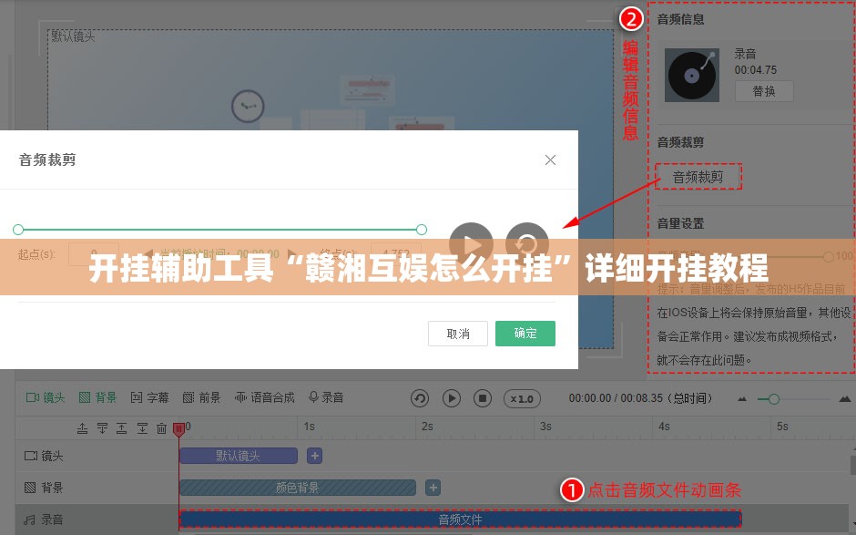The image size is (856, 535).
Task: Select the 镜头 track row label
Action: click(45, 456)
